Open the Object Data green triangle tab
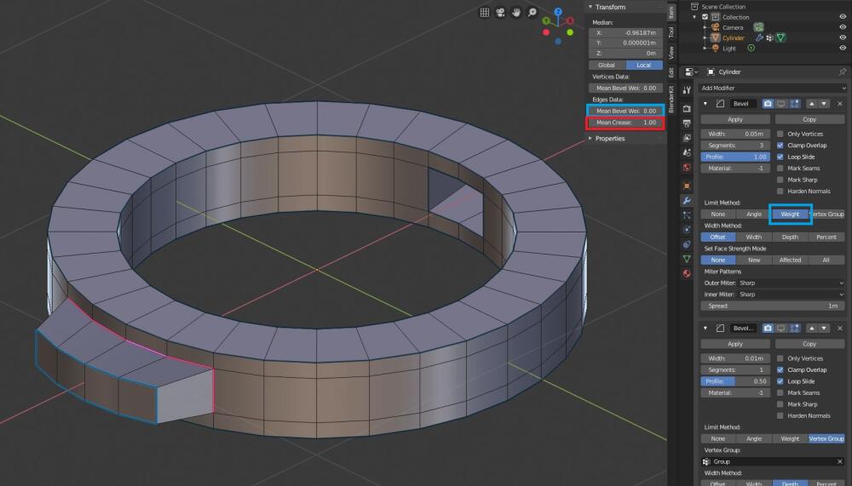Screen dimensions: 852x486 point(687,259)
